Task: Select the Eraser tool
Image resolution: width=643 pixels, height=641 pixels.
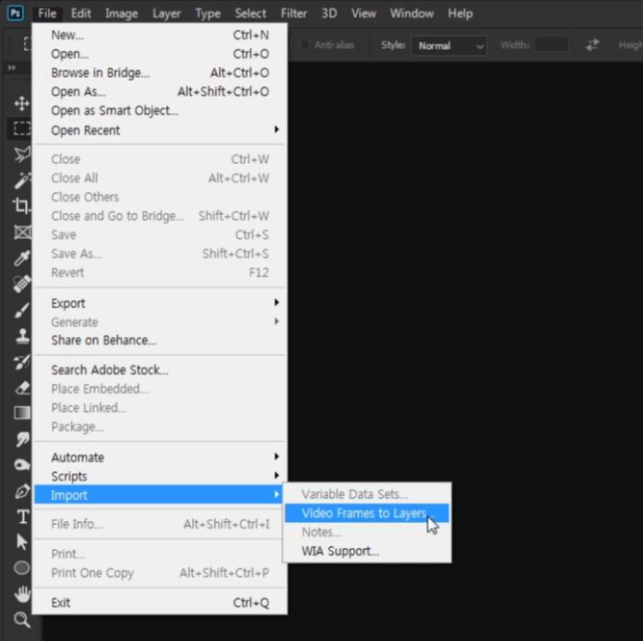Action: point(22,388)
